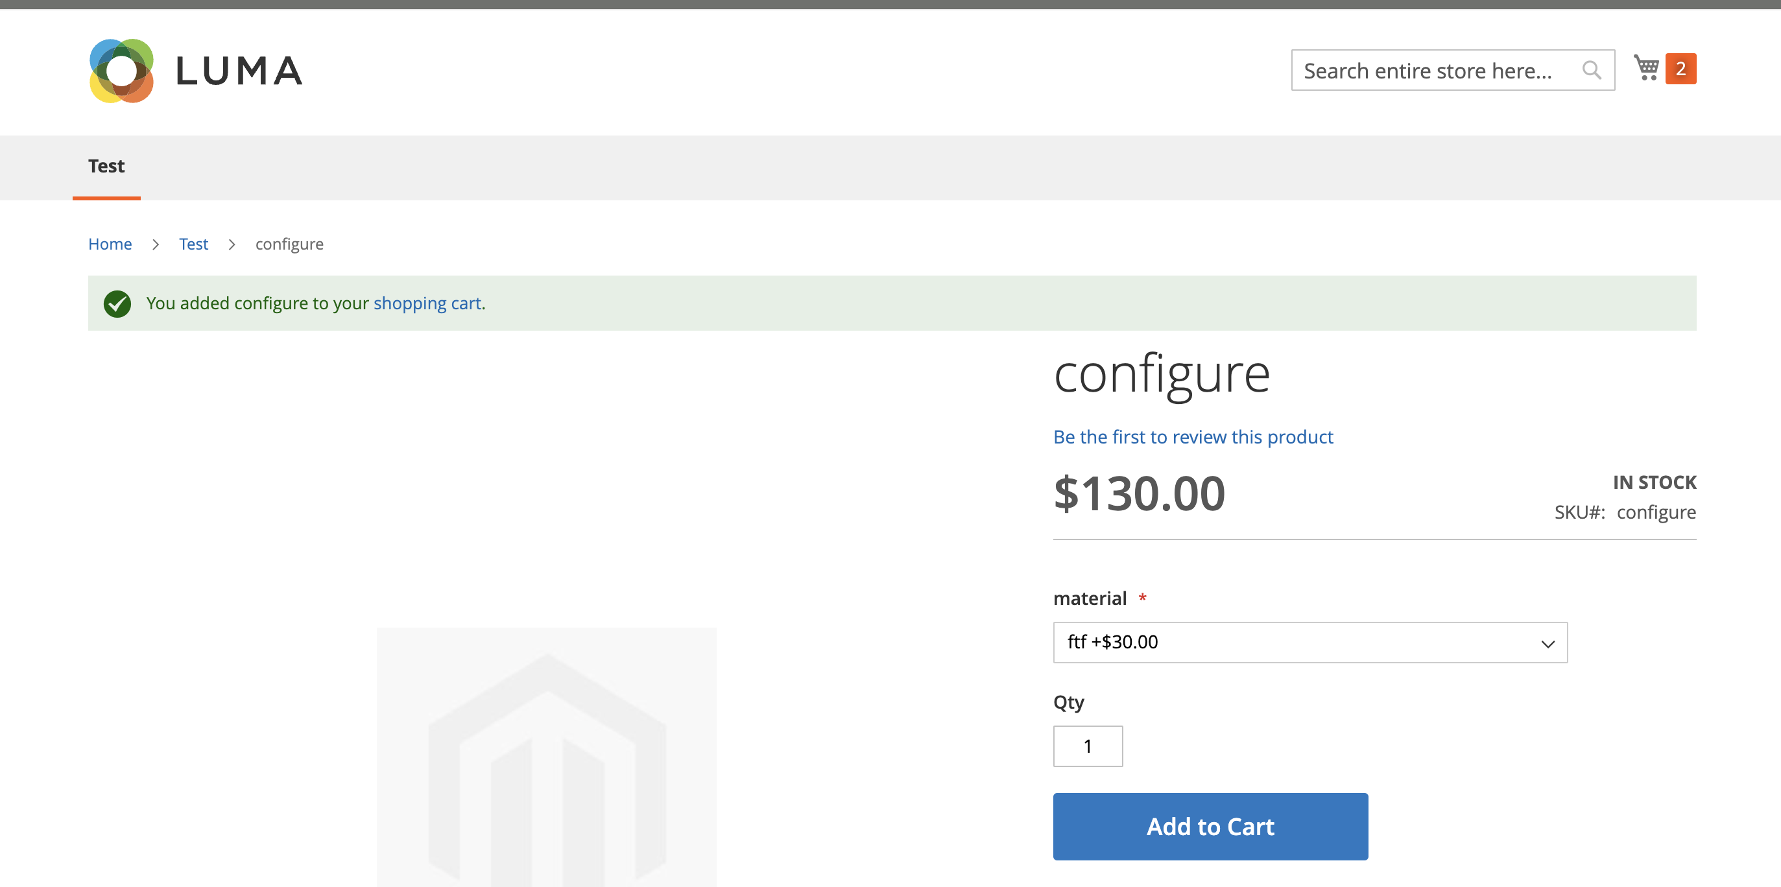Navigate to Home via breadcrumb
Image resolution: width=1781 pixels, height=887 pixels.
110,243
